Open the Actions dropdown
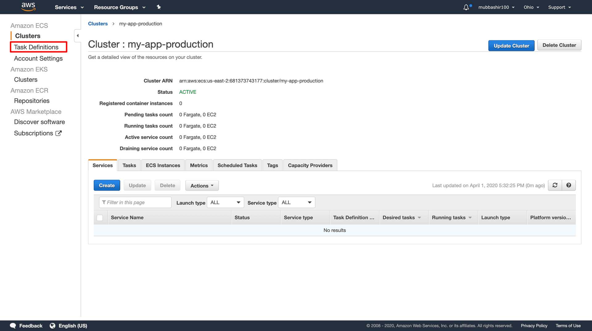 point(202,185)
